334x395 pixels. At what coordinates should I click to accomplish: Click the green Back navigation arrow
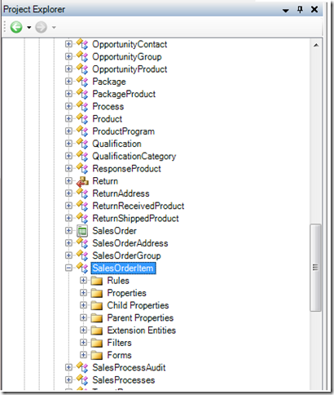click(16, 27)
